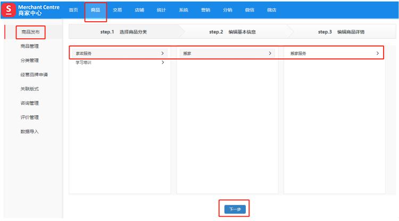Screen dimensions: 399x221
Task: Switch to the 商品 top navigation tab
Action: 95,10
